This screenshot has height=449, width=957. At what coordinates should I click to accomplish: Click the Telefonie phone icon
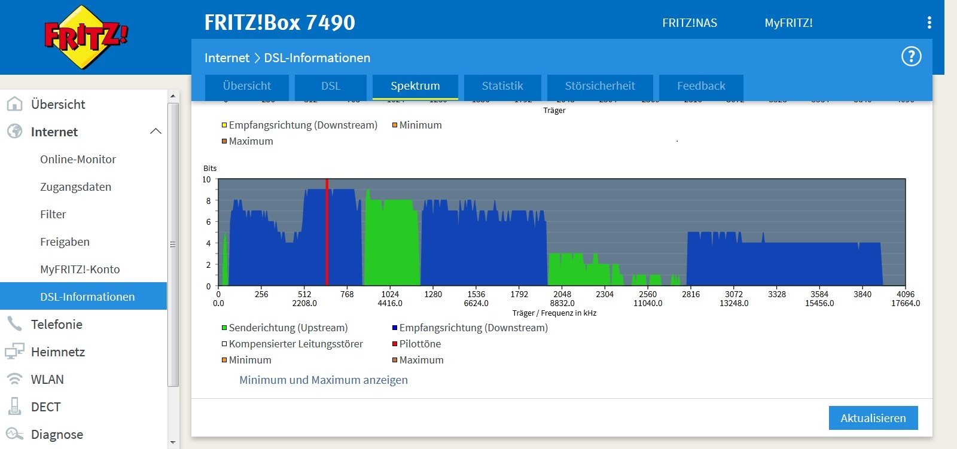coord(14,324)
